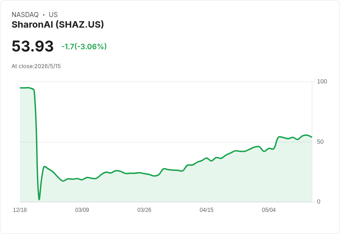Viewport: 340px width, 234px height.
Task: Click the 53.93 current price
Action: (x=32, y=46)
